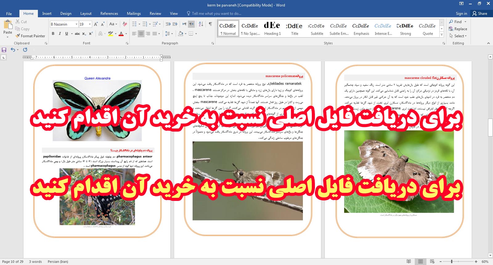Click the zoom slider in status bar

[452, 262]
